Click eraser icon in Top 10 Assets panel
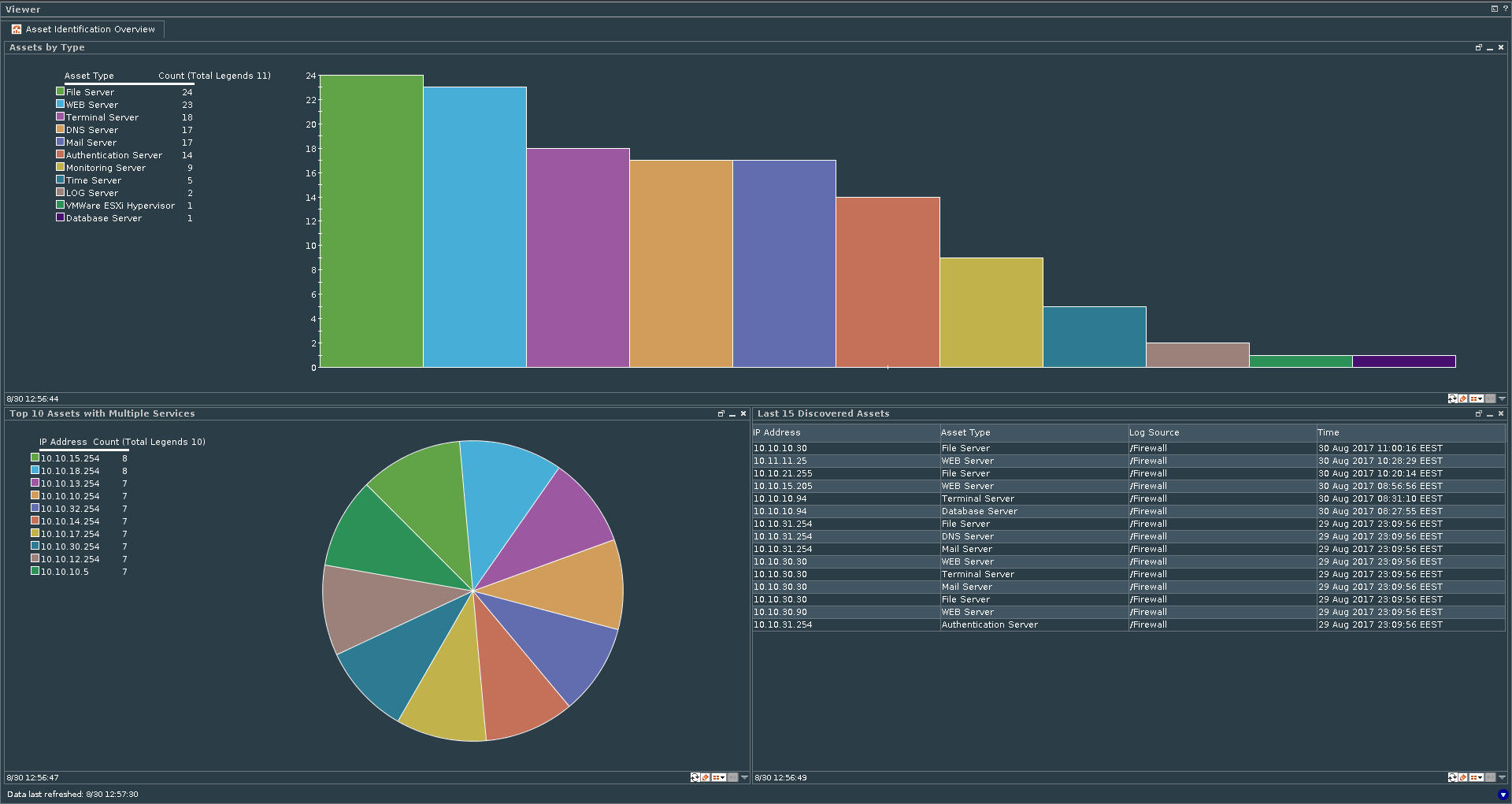This screenshot has height=804, width=1512. click(x=706, y=777)
